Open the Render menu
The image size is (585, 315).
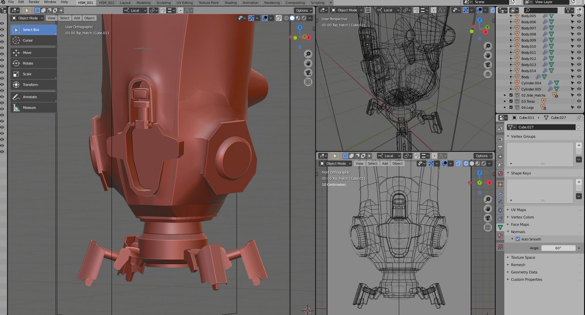pyautogui.click(x=34, y=2)
